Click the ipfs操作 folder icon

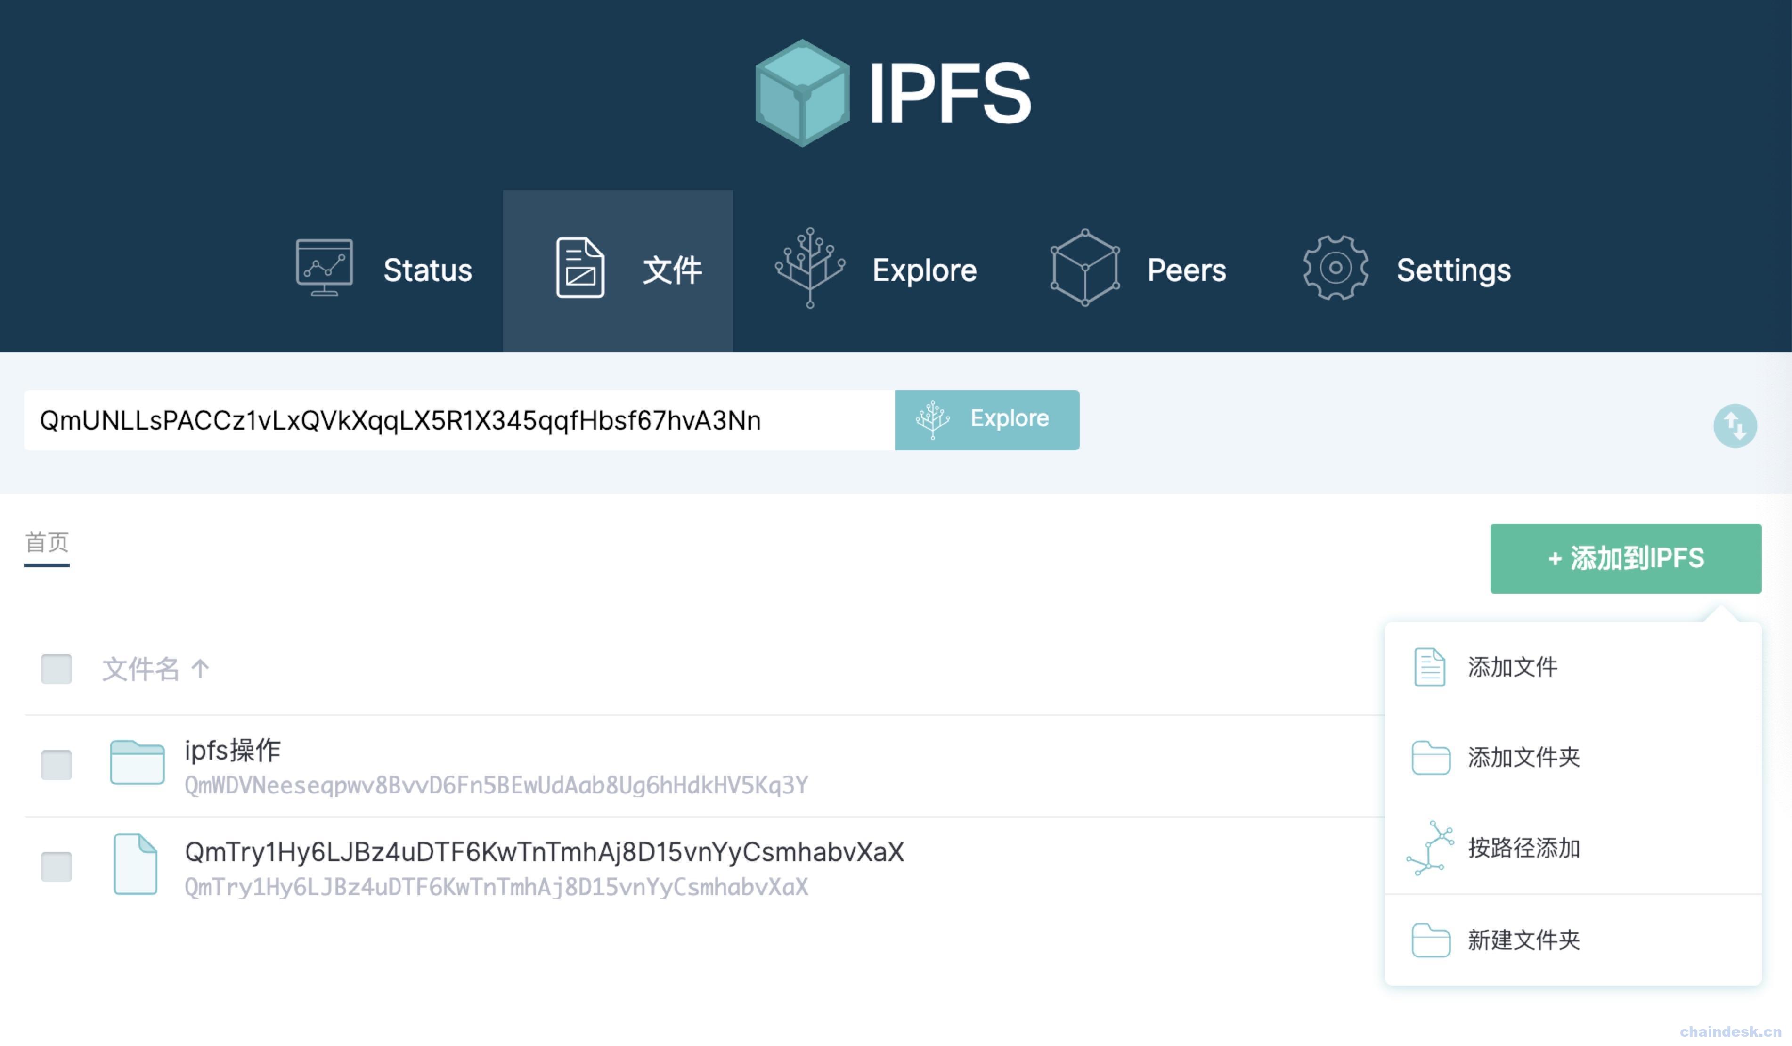tap(137, 762)
